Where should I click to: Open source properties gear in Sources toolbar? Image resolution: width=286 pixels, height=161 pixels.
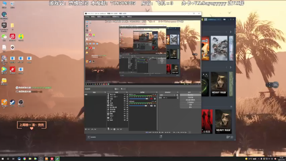tap(114, 129)
